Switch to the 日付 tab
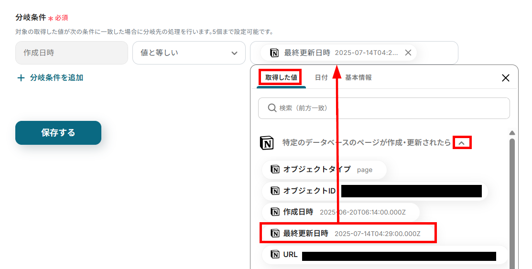 [x=321, y=77]
